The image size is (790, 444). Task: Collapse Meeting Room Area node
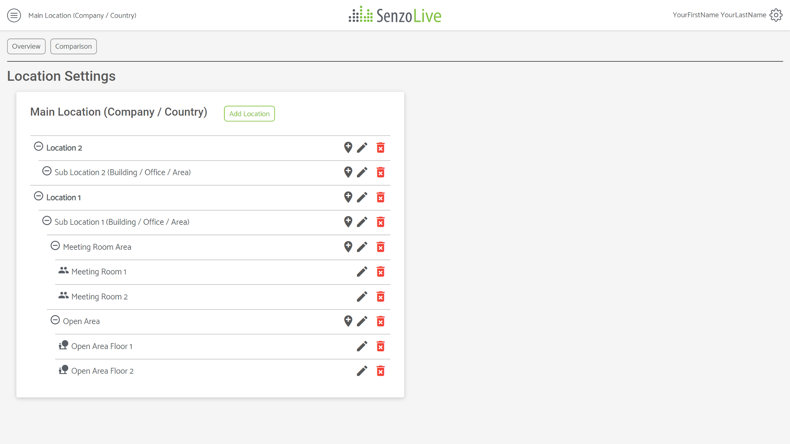coord(55,245)
